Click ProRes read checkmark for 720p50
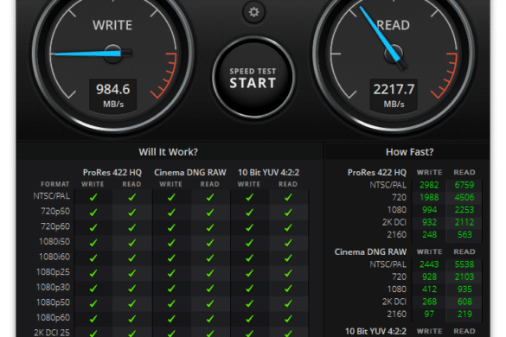This screenshot has height=337, width=506. 131,213
